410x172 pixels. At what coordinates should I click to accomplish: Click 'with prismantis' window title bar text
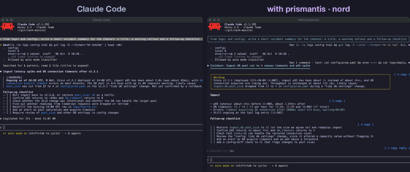[308, 20]
